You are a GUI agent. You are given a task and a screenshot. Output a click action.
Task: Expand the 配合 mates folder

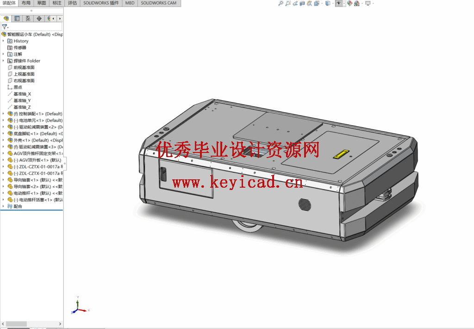pos(3,206)
